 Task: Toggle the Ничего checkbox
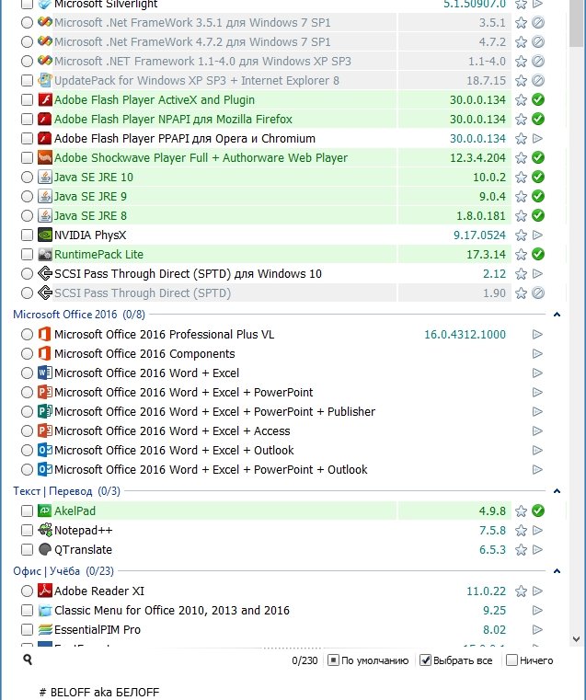pos(511,660)
